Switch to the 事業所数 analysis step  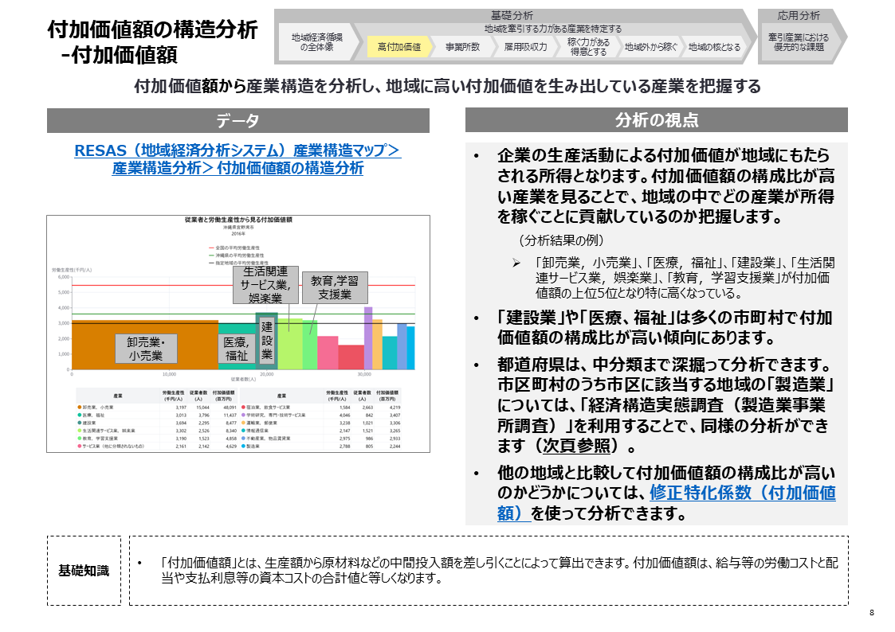tap(463, 48)
